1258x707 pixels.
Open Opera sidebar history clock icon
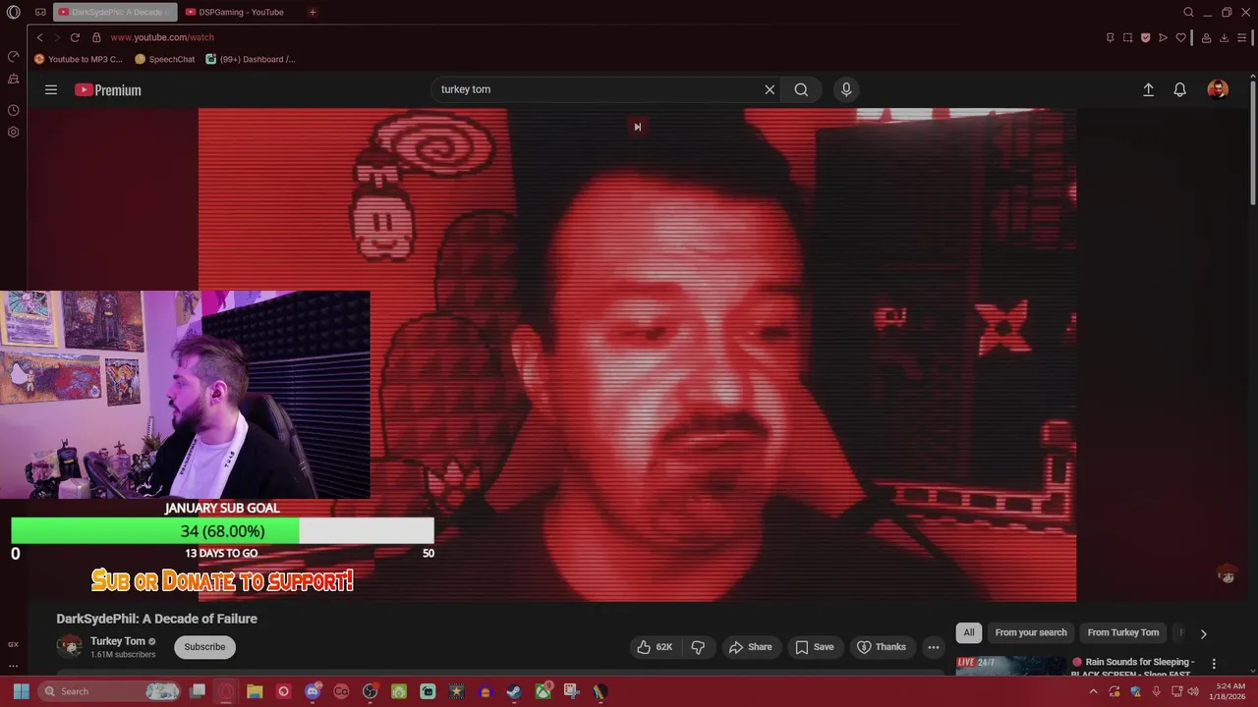tap(14, 111)
